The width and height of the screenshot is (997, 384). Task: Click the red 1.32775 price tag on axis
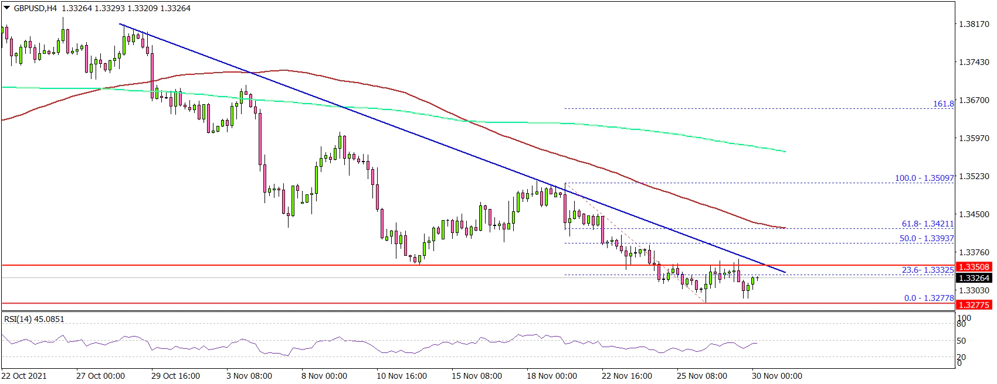pyautogui.click(x=974, y=305)
